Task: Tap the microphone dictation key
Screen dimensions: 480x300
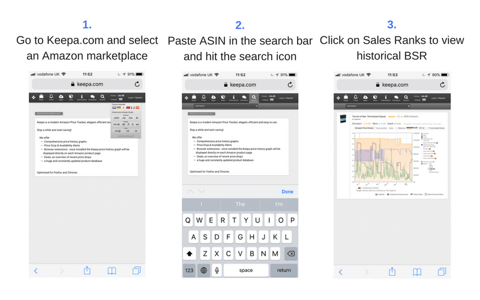Action: (x=217, y=270)
